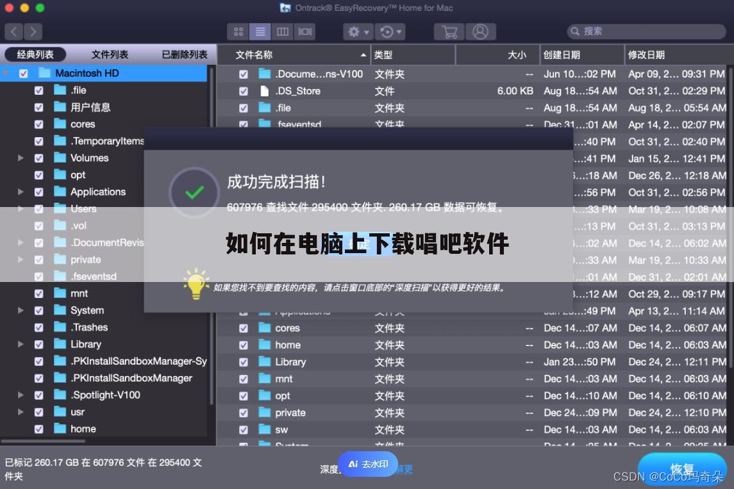The image size is (734, 489).
Task: Expand the usr tree node
Action: tap(21, 412)
